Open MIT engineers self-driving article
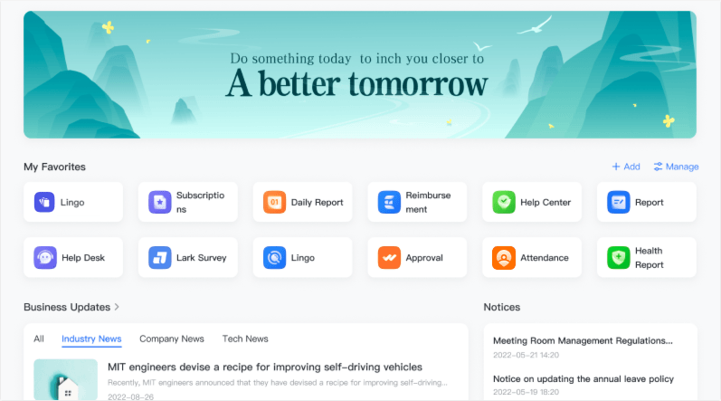Viewport: 721px width, 401px height. (x=265, y=367)
